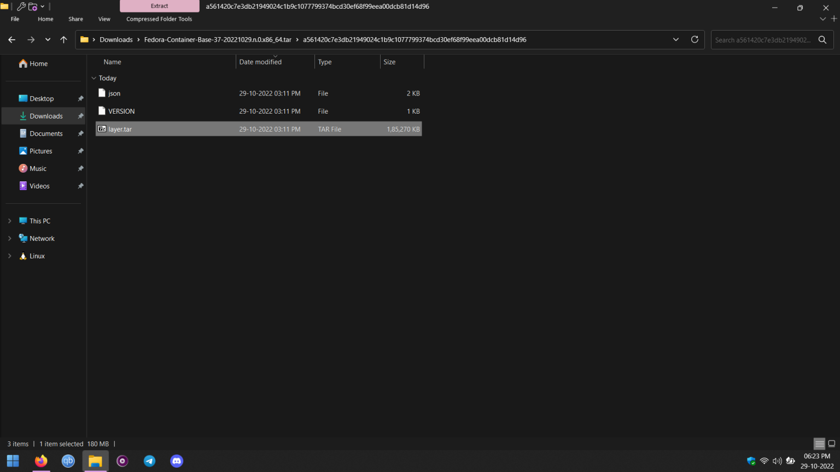This screenshot has height=472, width=840.
Task: Expand This PC in navigation pane
Action: coord(9,221)
